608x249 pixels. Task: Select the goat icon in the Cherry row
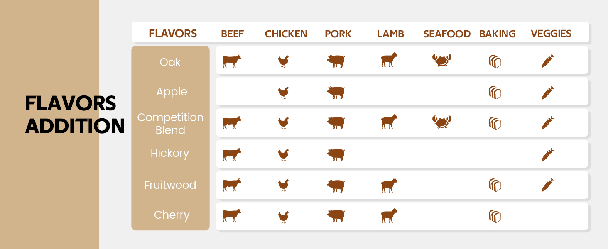[x=389, y=216]
